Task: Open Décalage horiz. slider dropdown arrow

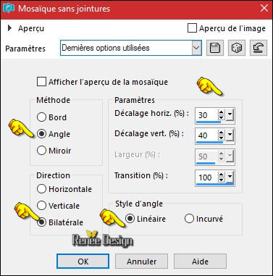Action: click(x=230, y=115)
